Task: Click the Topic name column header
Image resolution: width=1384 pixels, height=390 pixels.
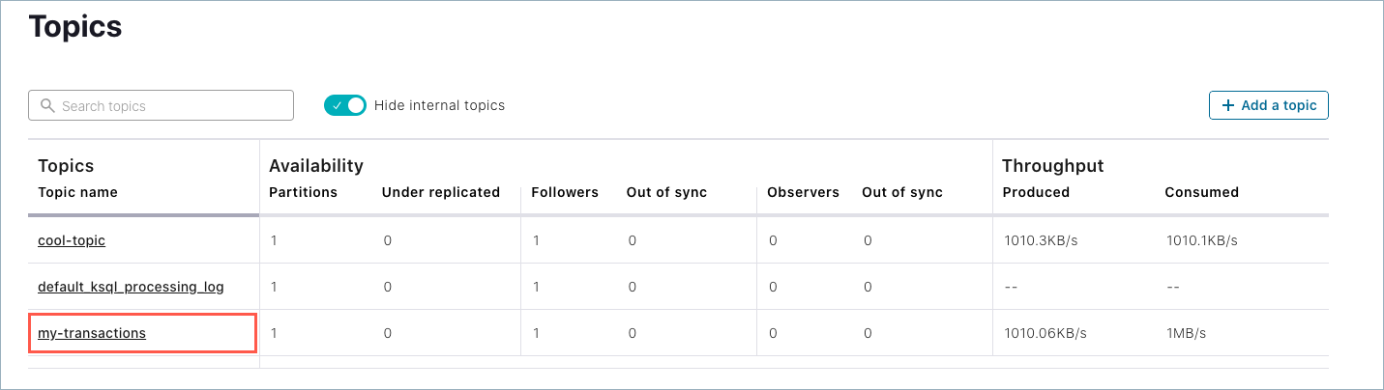Action: [77, 192]
